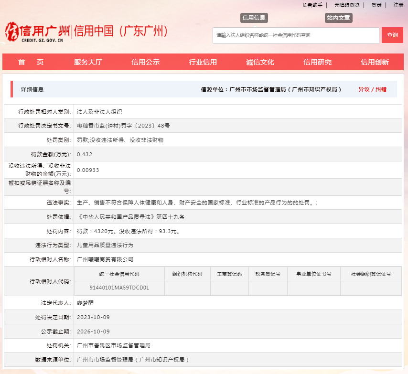408x374 pixels.
Task: Click 详细信息 section heading
Action: coord(32,89)
